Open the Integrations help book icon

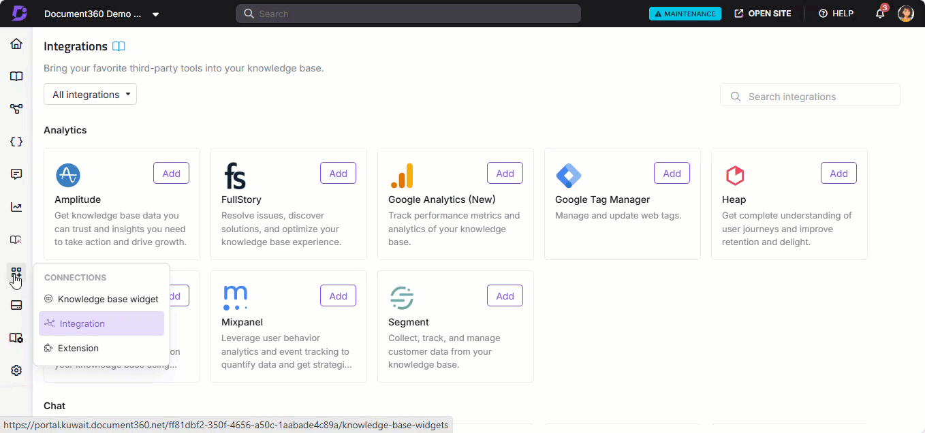pyautogui.click(x=119, y=46)
